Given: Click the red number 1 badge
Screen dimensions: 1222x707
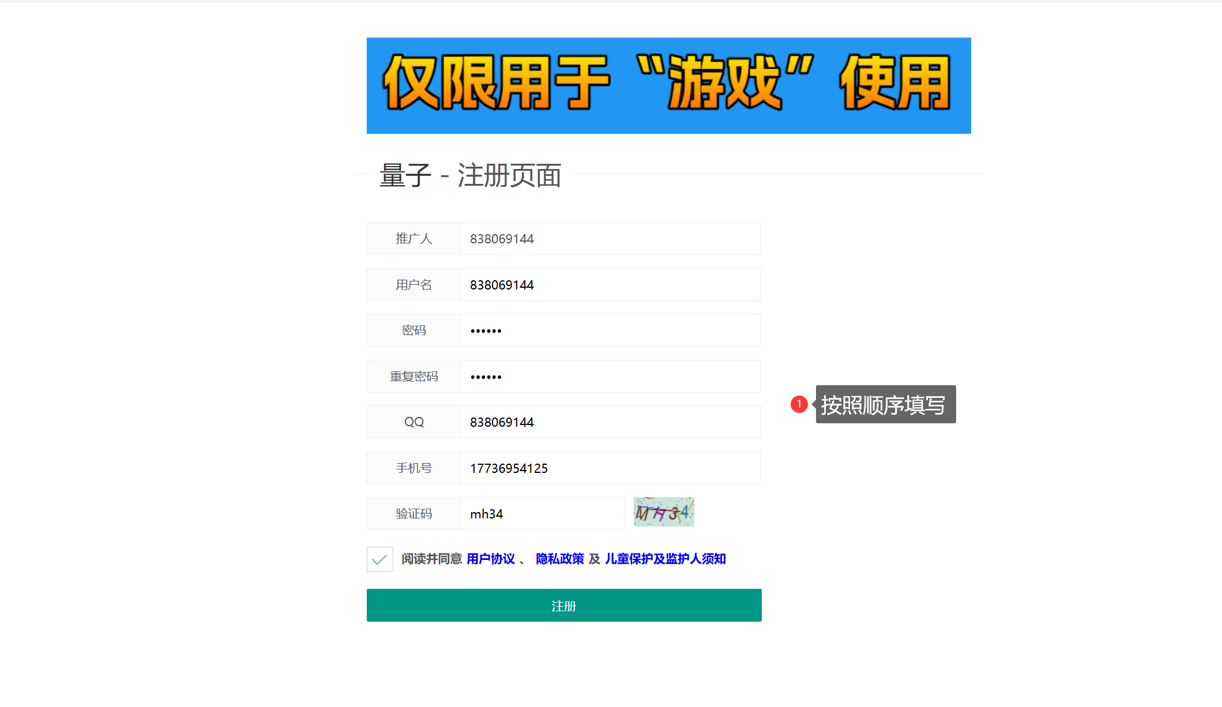Looking at the screenshot, I should [x=799, y=404].
